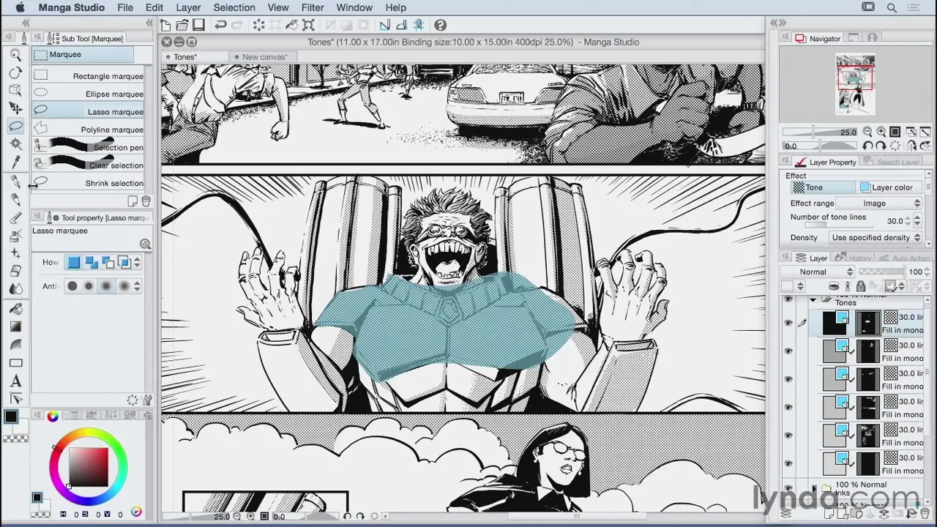
Task: Open the Effect range Image dropdown
Action: [879, 203]
